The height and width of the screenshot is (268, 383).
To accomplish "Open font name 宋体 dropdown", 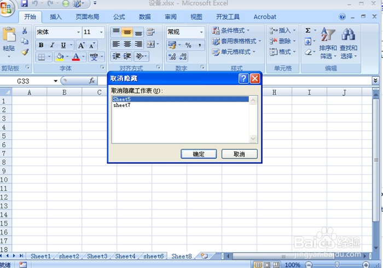I will click(x=78, y=32).
